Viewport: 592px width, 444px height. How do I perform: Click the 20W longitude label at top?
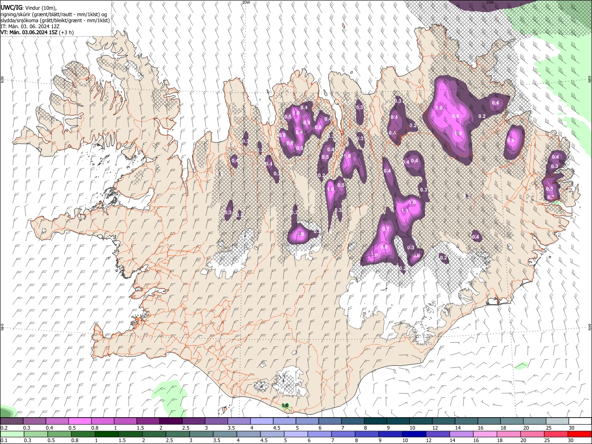(x=246, y=2)
